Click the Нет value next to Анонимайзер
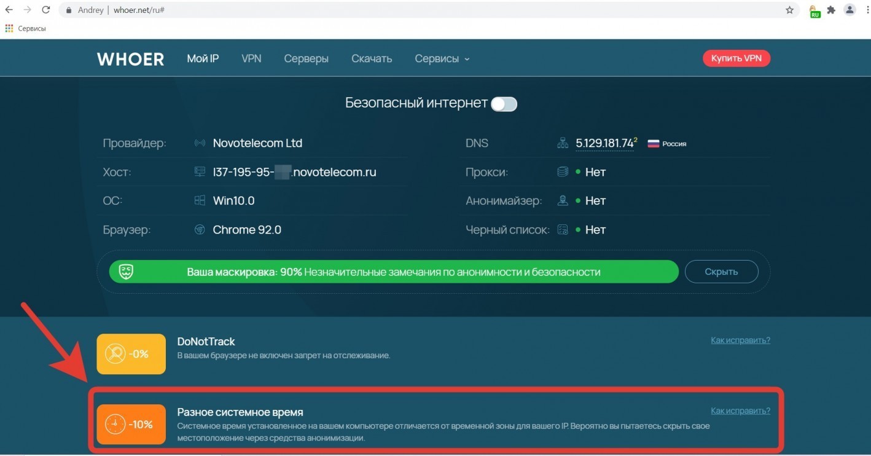 595,201
